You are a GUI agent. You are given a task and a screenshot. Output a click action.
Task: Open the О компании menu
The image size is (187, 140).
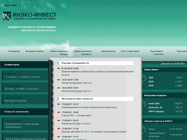pos(14,51)
